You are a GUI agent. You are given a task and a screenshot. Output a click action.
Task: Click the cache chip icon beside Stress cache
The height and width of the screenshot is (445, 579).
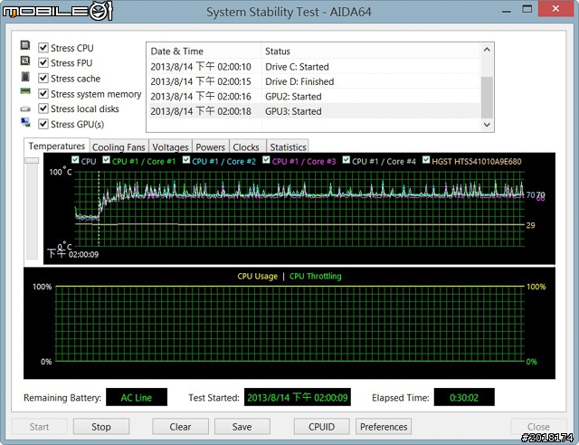[x=25, y=77]
